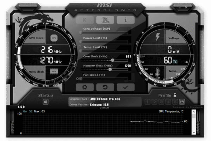Click the Kombustor K button
This screenshot has height=141, width=211.
[85, 20]
